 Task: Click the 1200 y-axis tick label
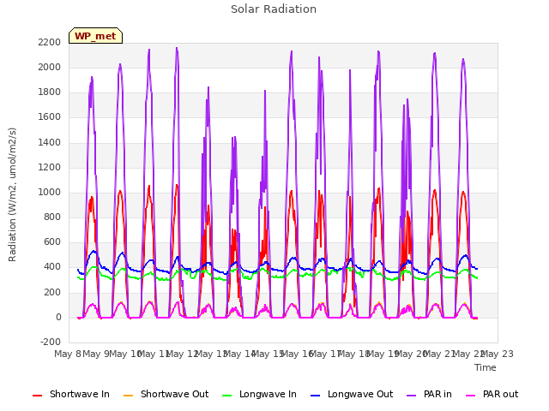pos(50,167)
